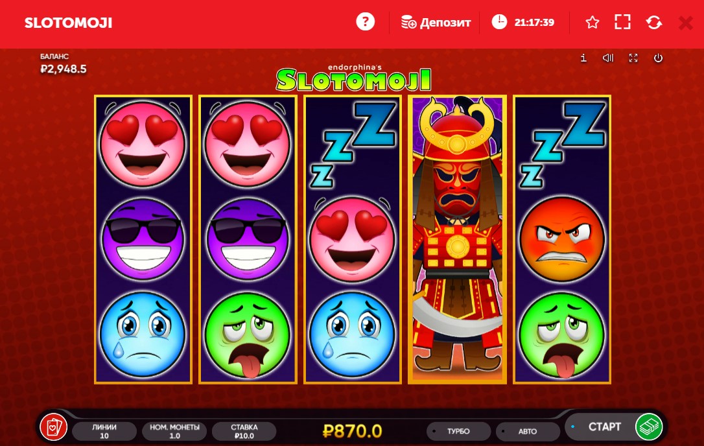This screenshot has height=446, width=704.
Task: Add game to favorites with star icon
Action: pyautogui.click(x=593, y=22)
